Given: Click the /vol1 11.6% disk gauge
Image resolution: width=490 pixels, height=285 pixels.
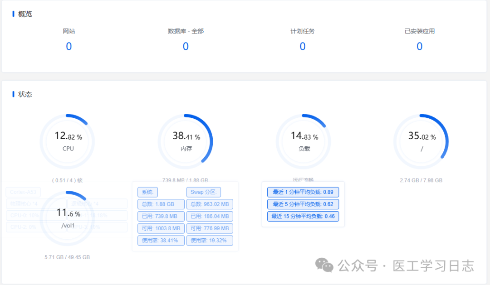Looking at the screenshot, I should pos(68,218).
